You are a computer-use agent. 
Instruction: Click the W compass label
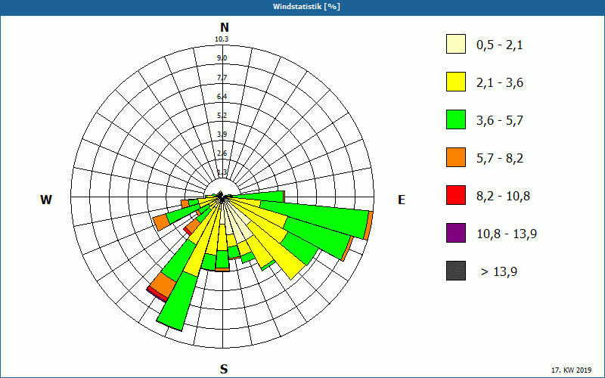[x=46, y=200]
